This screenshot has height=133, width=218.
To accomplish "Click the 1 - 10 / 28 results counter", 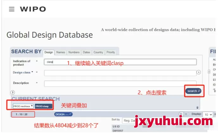I will pyautogui.click(x=22, y=114).
